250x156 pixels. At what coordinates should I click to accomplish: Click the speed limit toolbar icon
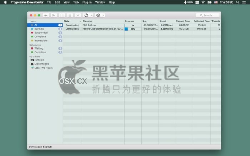[x=98, y=15]
